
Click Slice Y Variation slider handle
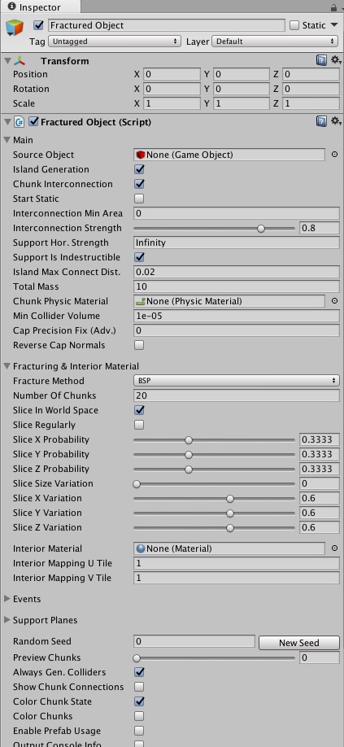tap(230, 513)
